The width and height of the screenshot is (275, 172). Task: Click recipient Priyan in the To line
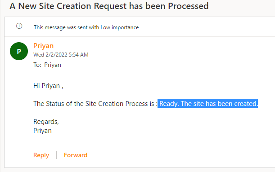53,65
